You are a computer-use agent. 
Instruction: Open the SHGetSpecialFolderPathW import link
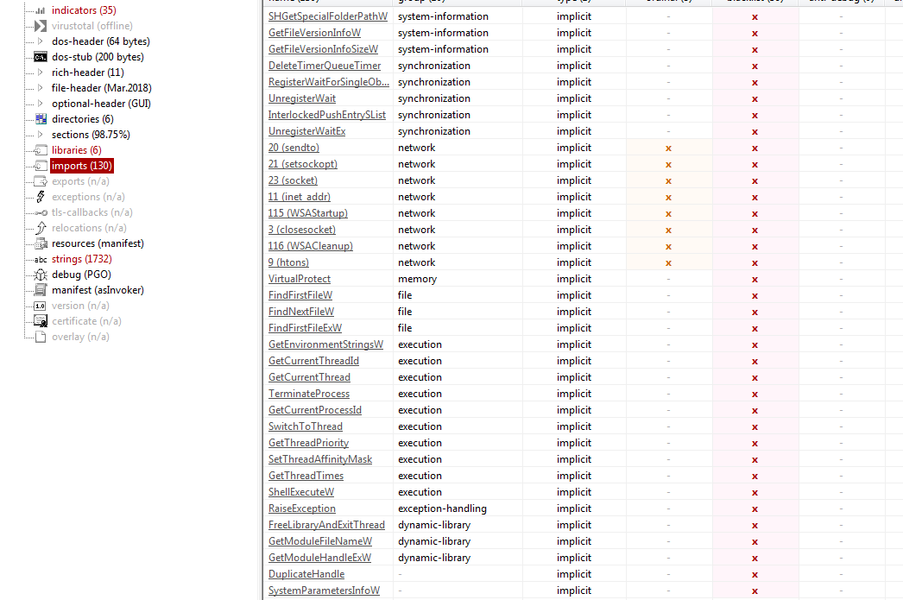coord(328,16)
